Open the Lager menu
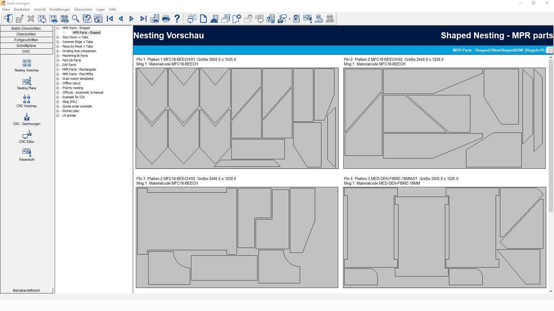This screenshot has height=311, width=554. pos(100,10)
